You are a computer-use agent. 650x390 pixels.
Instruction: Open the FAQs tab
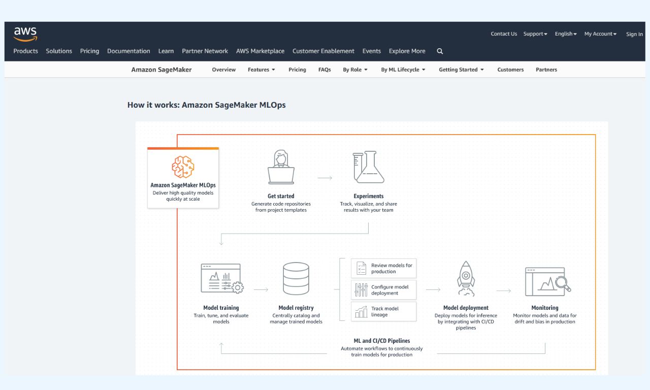click(x=324, y=70)
